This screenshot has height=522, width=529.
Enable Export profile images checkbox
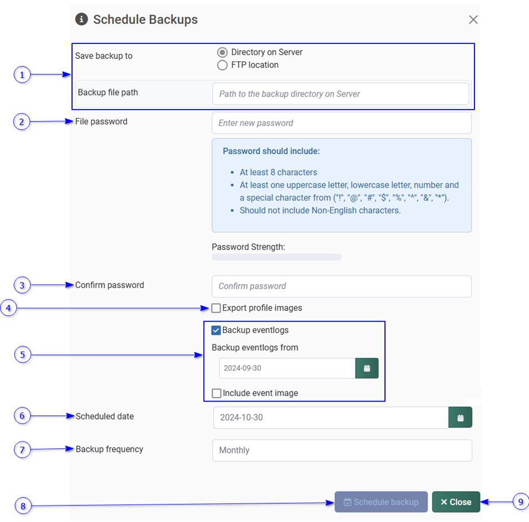tap(216, 308)
